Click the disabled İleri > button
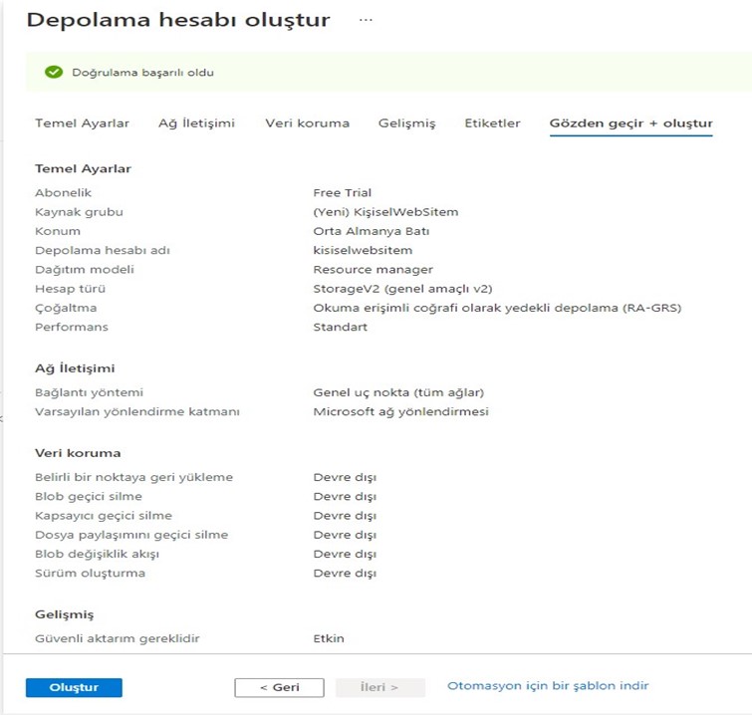752x715 pixels. [379, 687]
